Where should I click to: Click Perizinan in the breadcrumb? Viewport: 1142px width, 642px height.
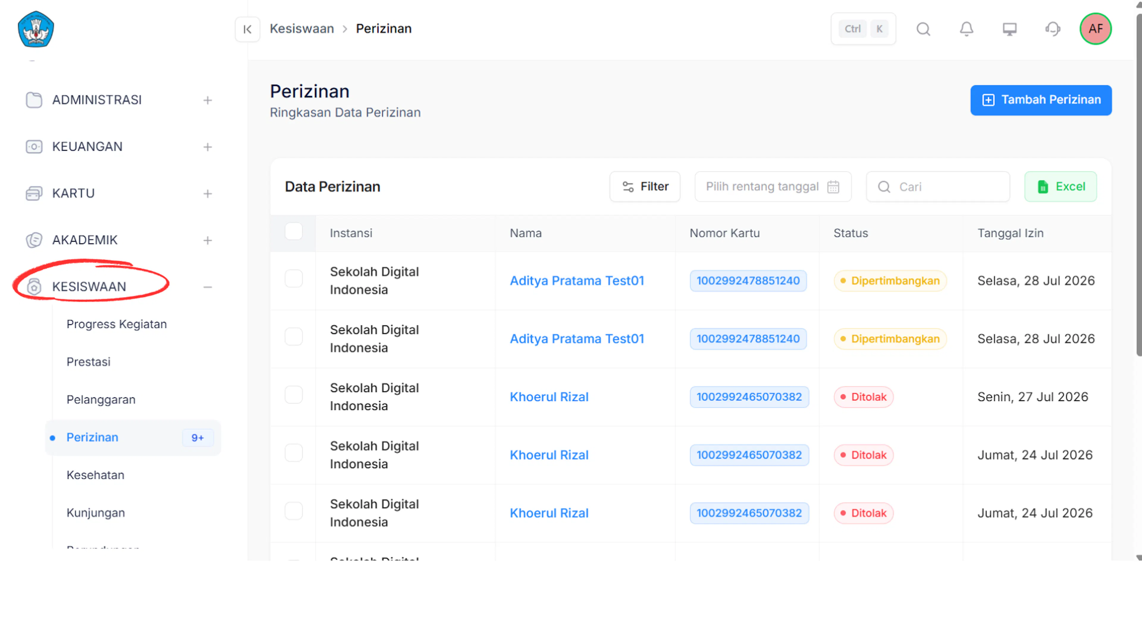pos(384,29)
